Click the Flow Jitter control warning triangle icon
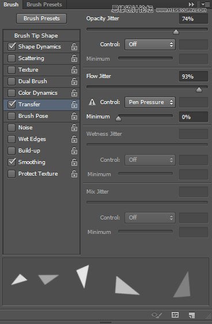The height and width of the screenshot is (324, 212). pyautogui.click(x=92, y=102)
